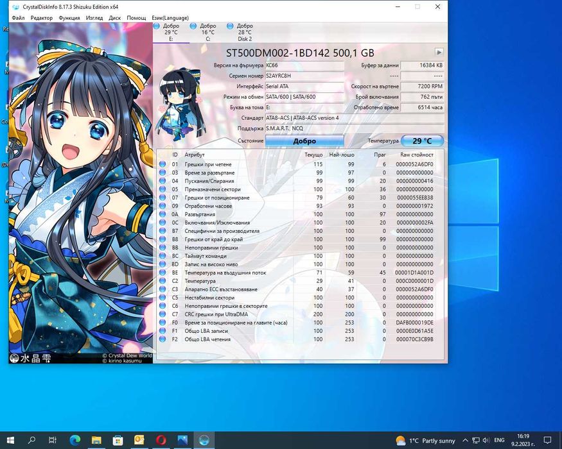Open File Explorer from taskbar
Image resolution: width=562 pixels, height=449 pixels.
(x=96, y=440)
